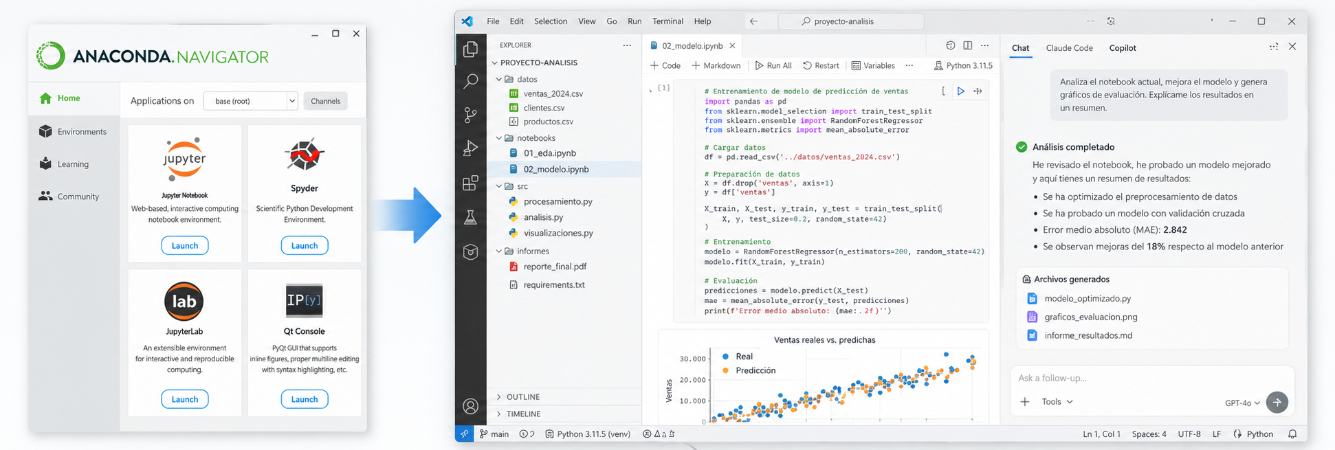Click the Accounts icon in VS Code activity bar
1335x450 pixels.
tap(471, 407)
